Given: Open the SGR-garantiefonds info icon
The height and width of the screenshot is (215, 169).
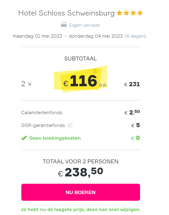Looking at the screenshot, I should coord(70,125).
